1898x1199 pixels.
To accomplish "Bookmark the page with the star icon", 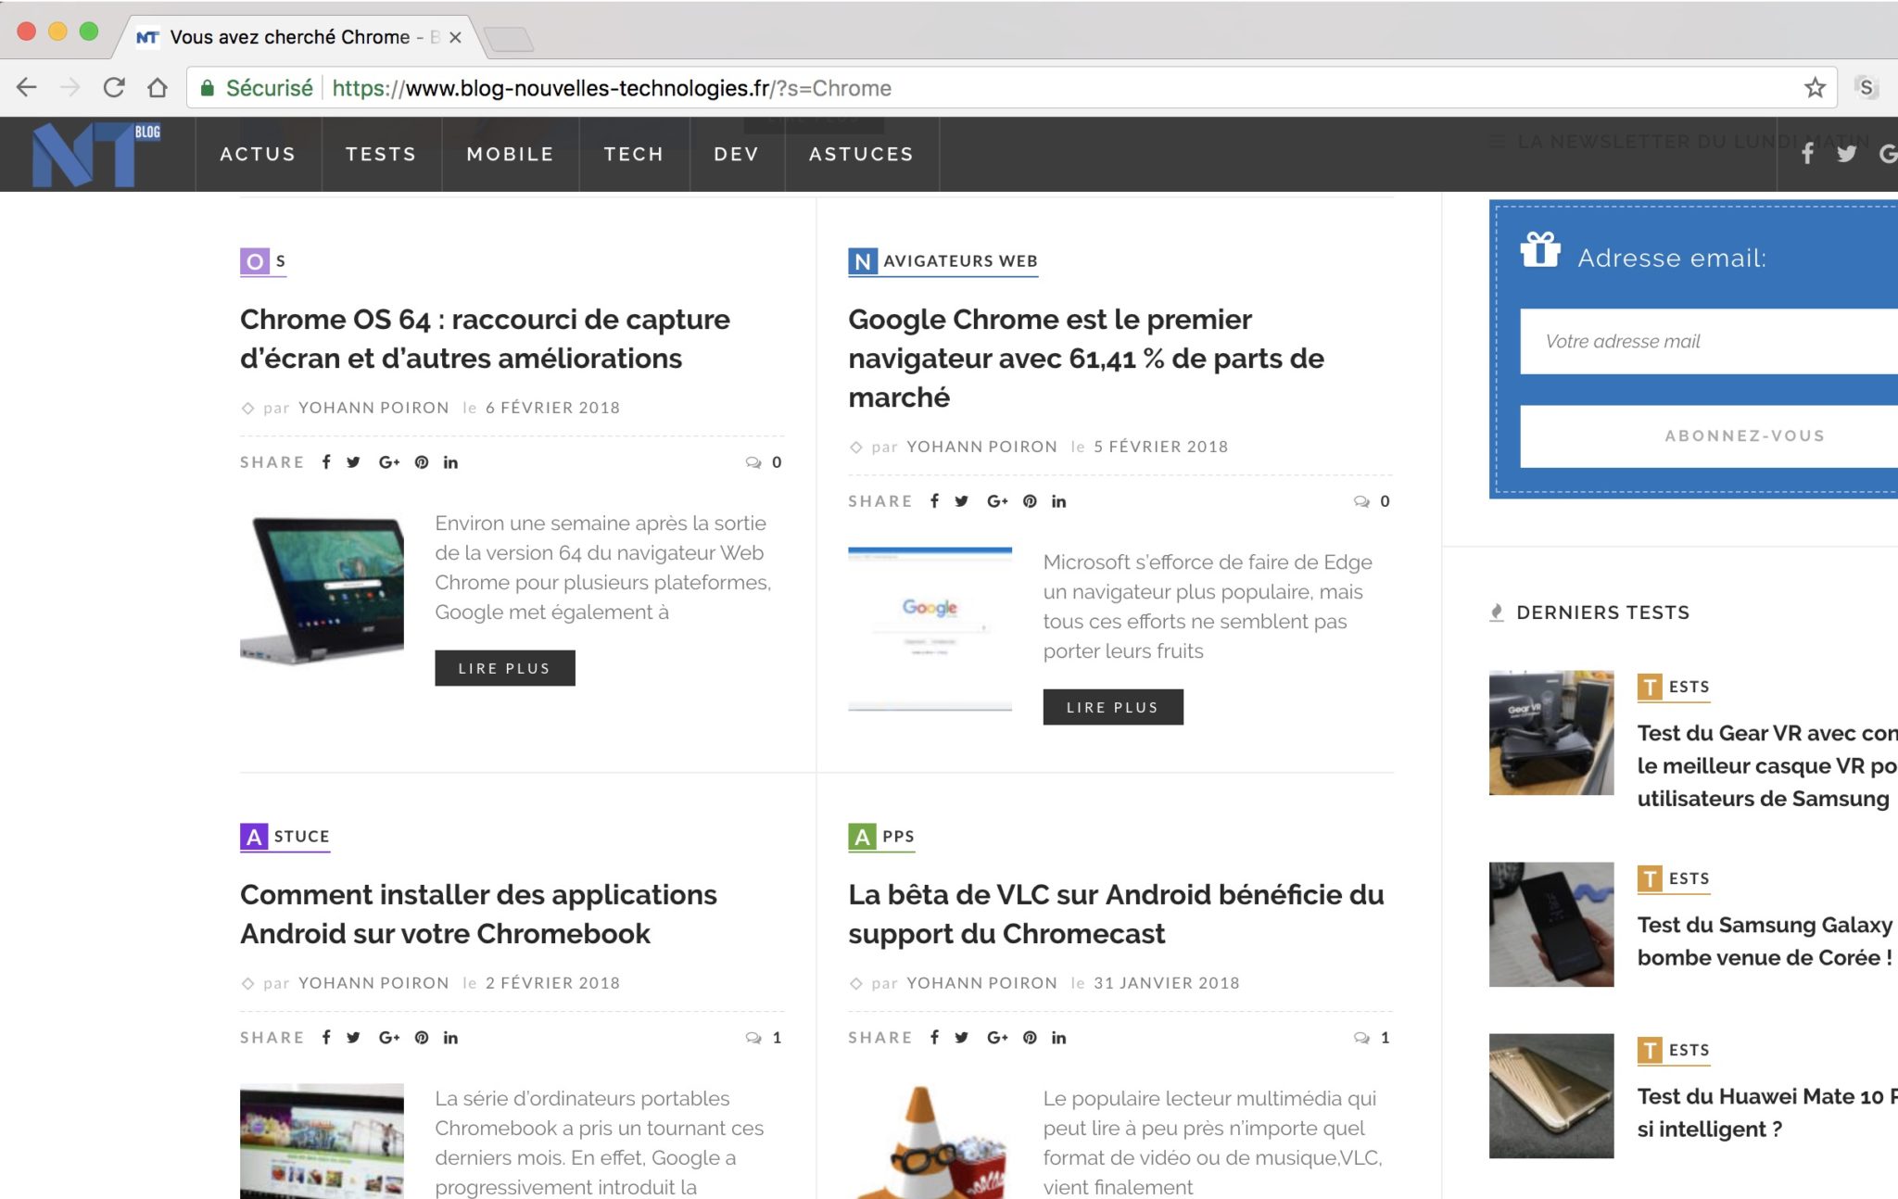I will point(1814,88).
